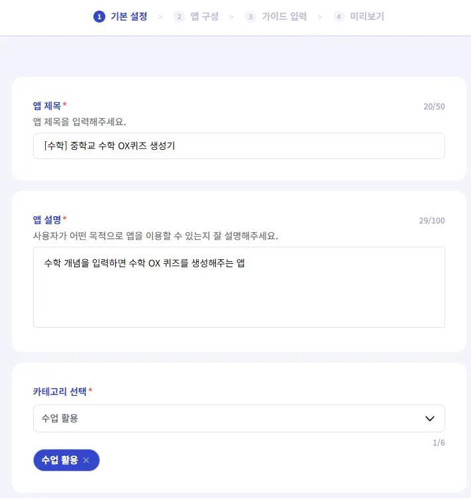Click the 20/50 title character counter
The height and width of the screenshot is (498, 471).
[x=434, y=106]
